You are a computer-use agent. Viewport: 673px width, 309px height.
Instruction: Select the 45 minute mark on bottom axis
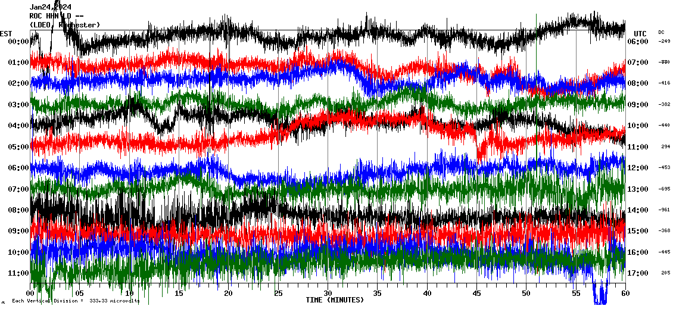[x=476, y=294]
